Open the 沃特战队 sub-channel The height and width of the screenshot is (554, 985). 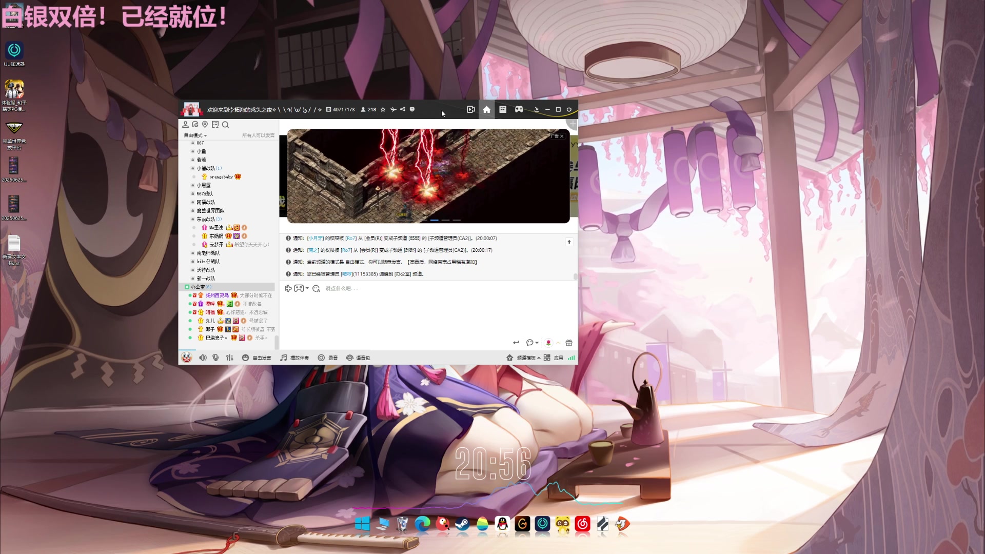(206, 270)
